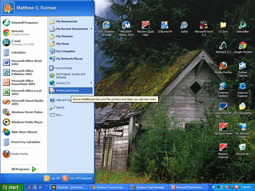This screenshot has height=191, width=255.
Task: Open Mozilla Firefox desktop shortcut
Action: coord(223,68)
